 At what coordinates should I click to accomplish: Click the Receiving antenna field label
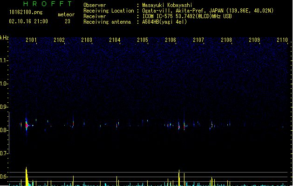click(x=107, y=22)
